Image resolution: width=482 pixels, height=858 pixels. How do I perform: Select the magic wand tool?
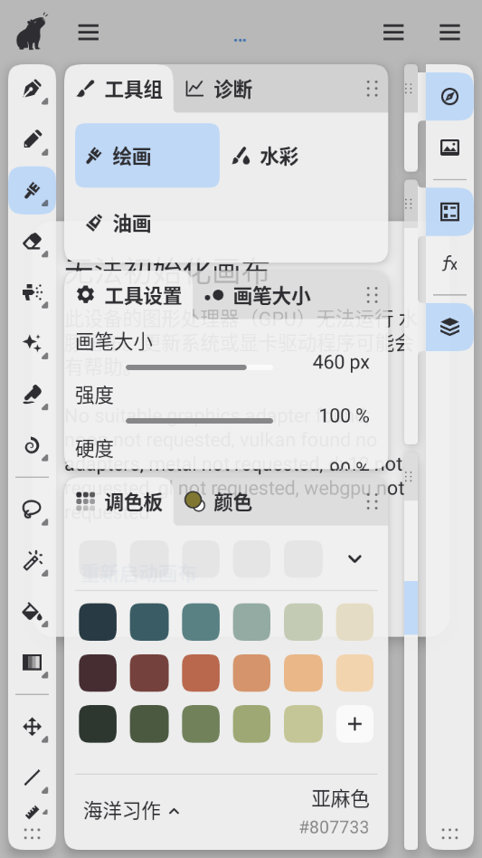coord(33,561)
